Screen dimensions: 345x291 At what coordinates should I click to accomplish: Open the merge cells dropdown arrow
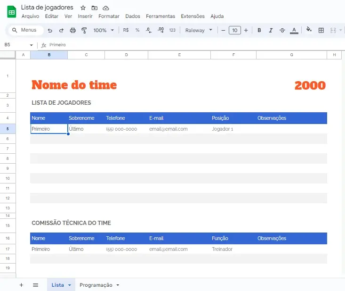pos(341,30)
